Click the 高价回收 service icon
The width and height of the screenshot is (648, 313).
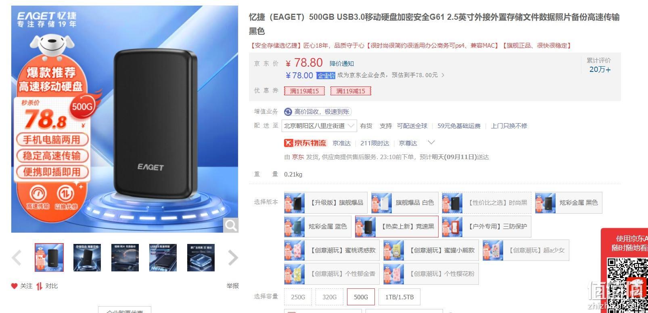pos(288,112)
